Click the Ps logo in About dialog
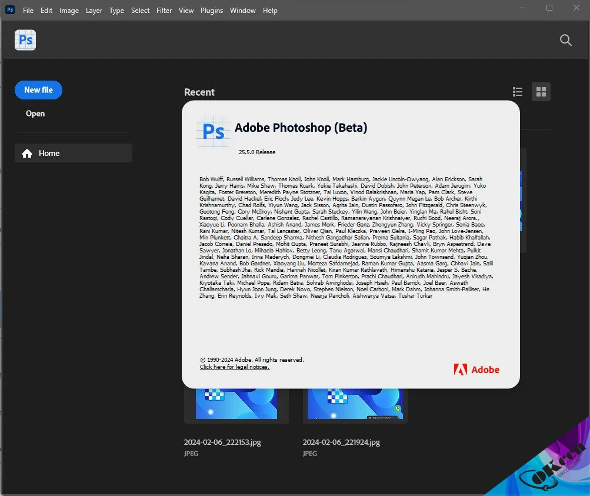590x496 pixels. coord(214,132)
